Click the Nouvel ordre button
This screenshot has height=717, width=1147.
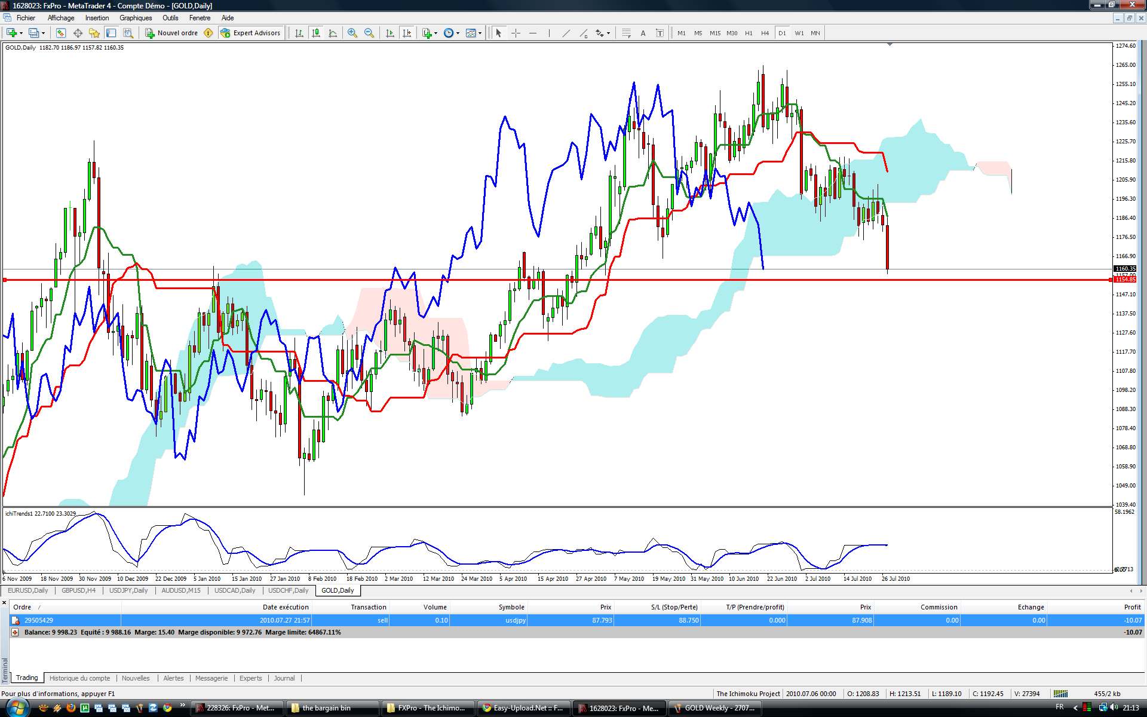pyautogui.click(x=171, y=33)
